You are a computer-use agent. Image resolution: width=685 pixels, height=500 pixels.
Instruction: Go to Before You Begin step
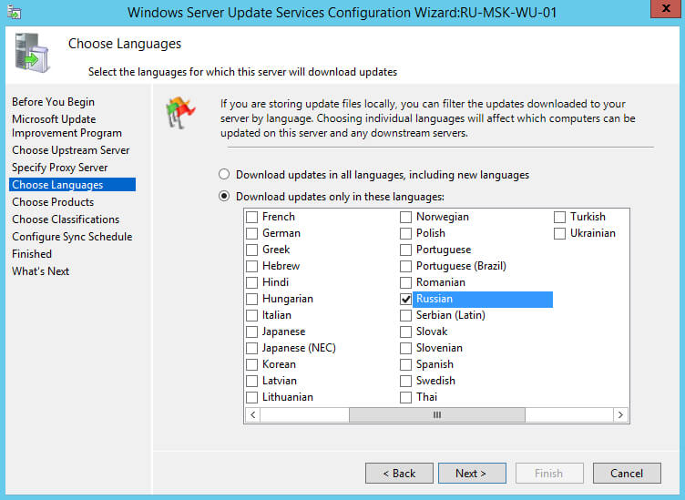click(x=54, y=102)
